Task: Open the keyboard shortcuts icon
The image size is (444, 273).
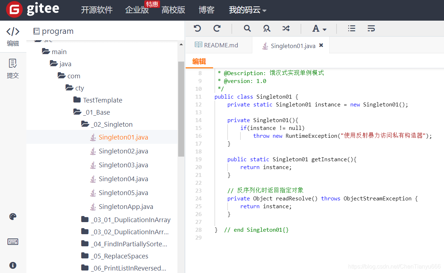Action: [13, 242]
